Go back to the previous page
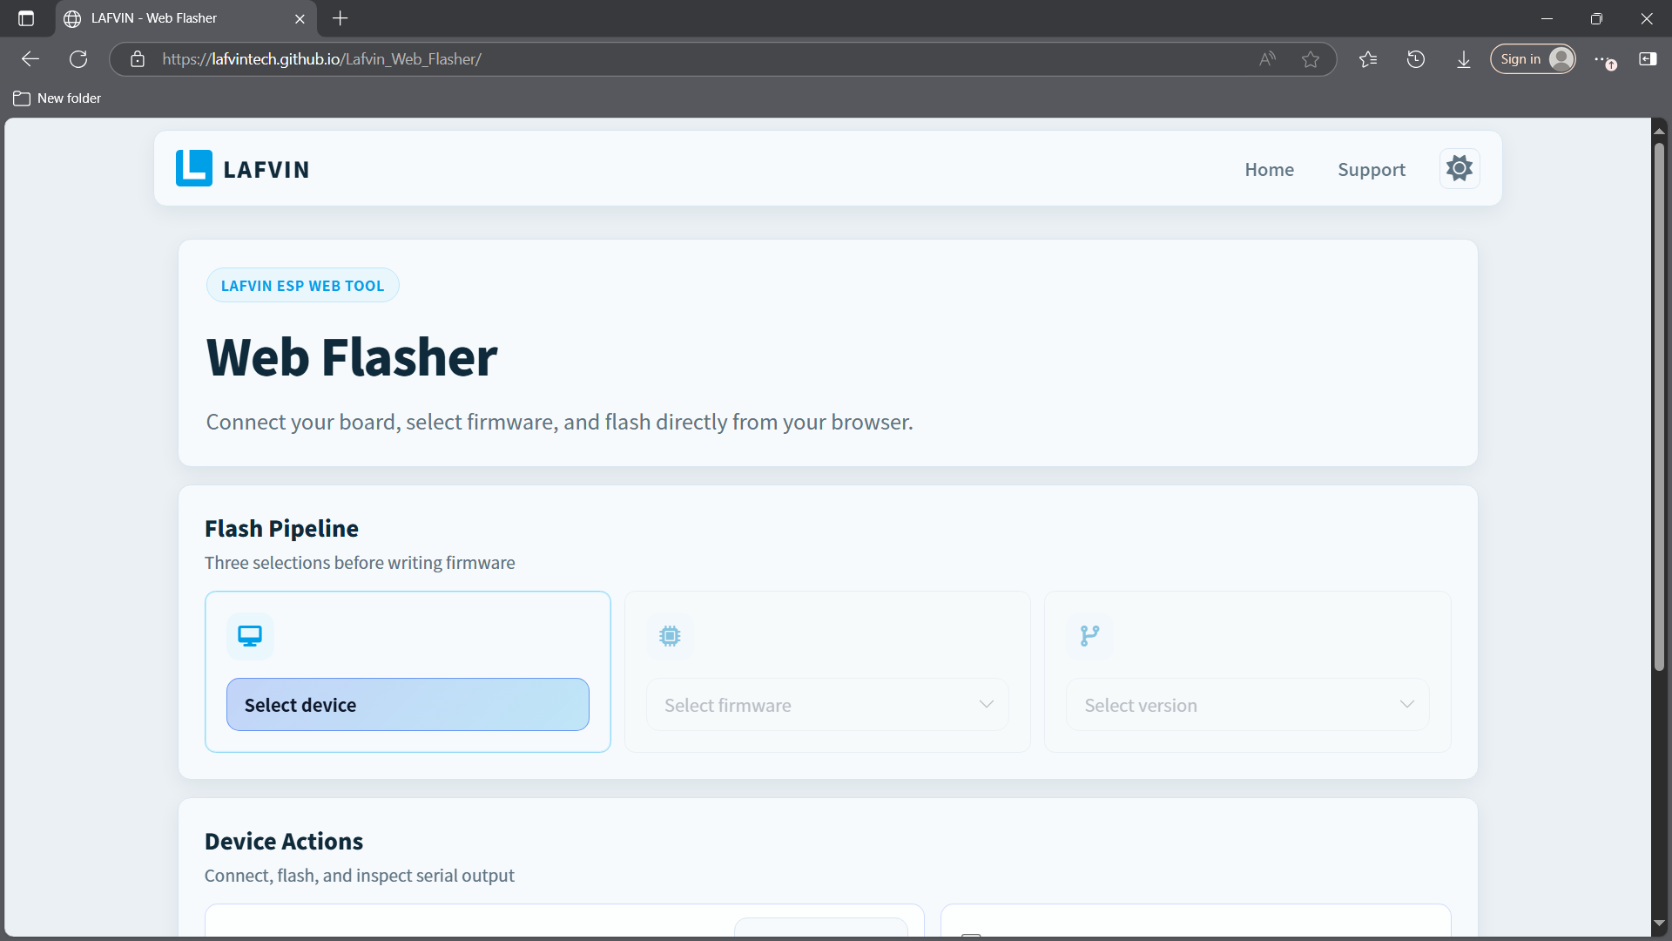Image resolution: width=1672 pixels, height=941 pixels. pos(30,59)
